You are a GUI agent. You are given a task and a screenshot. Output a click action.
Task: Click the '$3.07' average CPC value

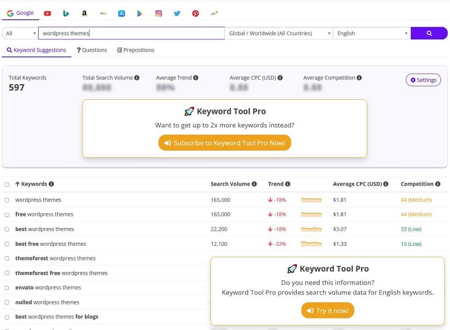[340, 229]
